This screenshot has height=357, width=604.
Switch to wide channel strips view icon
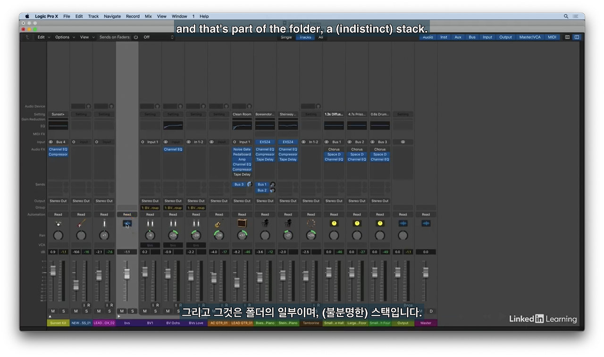[x=577, y=37]
